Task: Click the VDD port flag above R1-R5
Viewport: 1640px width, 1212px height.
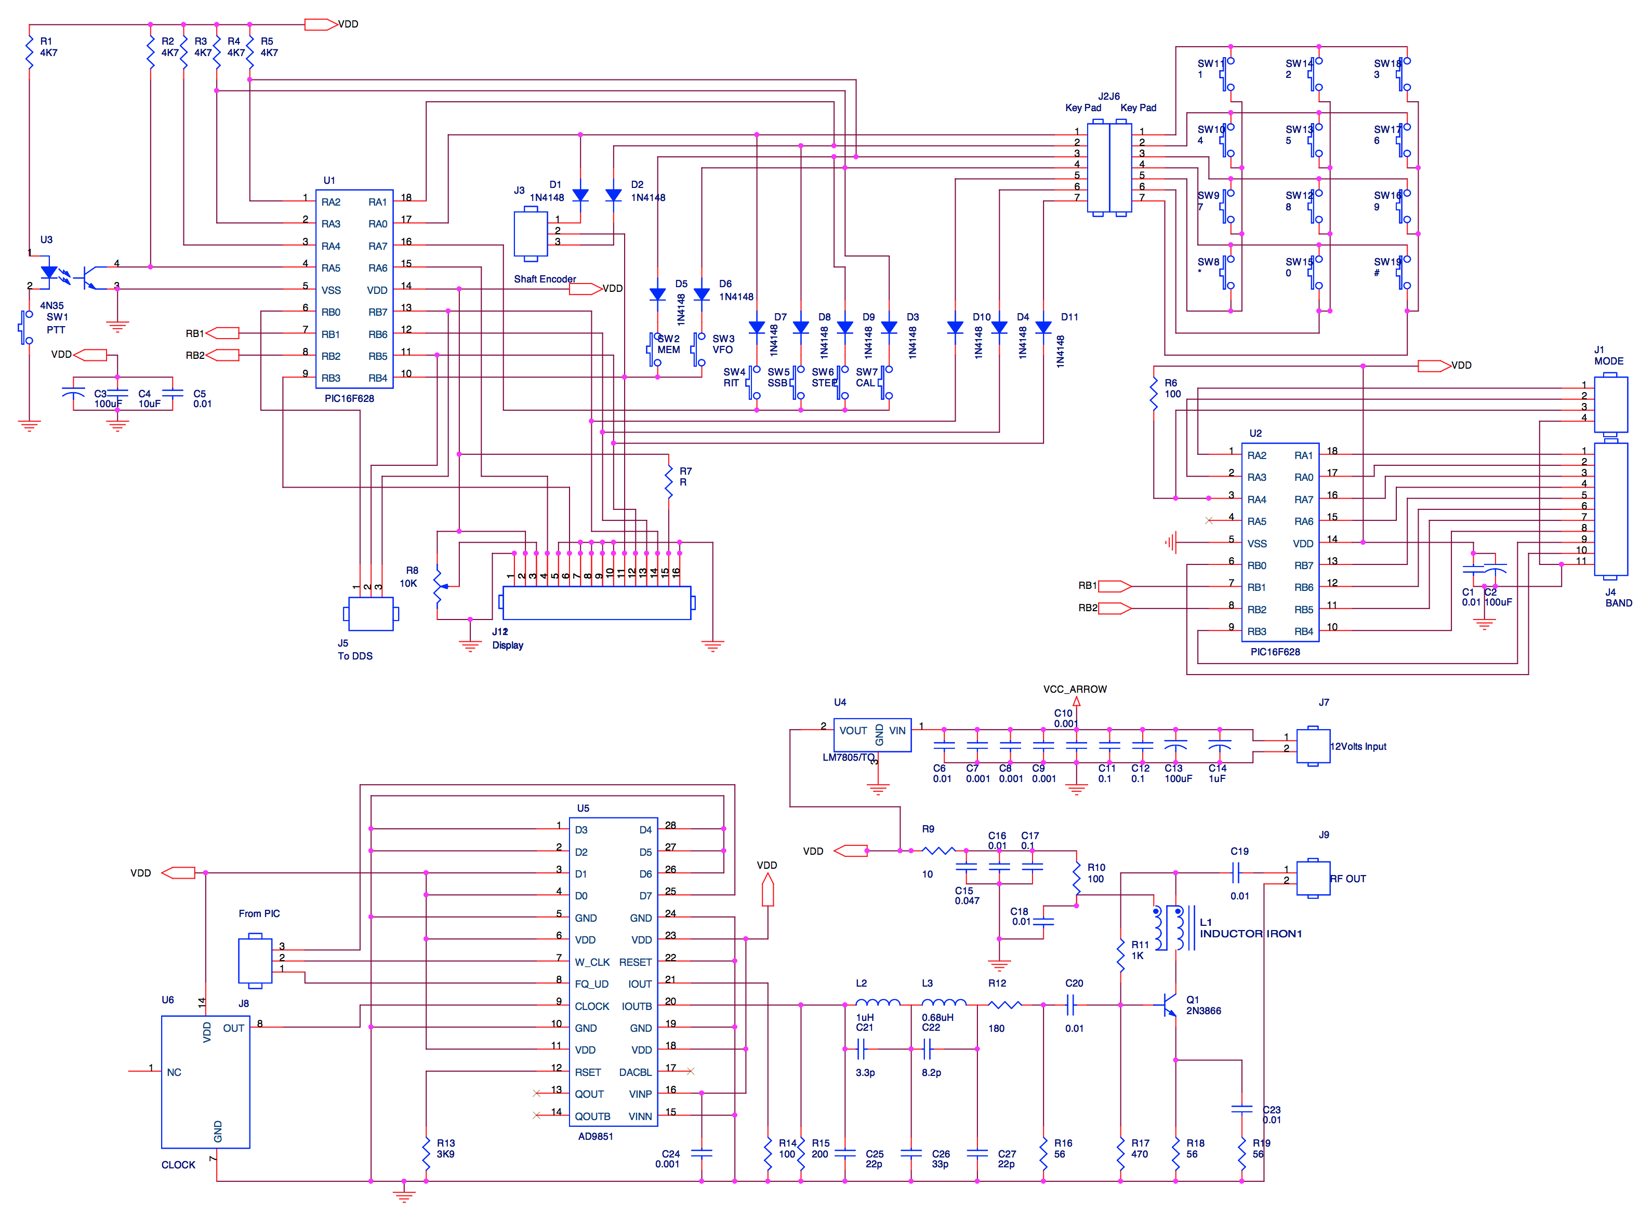Action: click(x=321, y=24)
